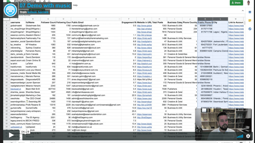Click the video progress bar
The height and width of the screenshot is (143, 255).
(128, 136)
